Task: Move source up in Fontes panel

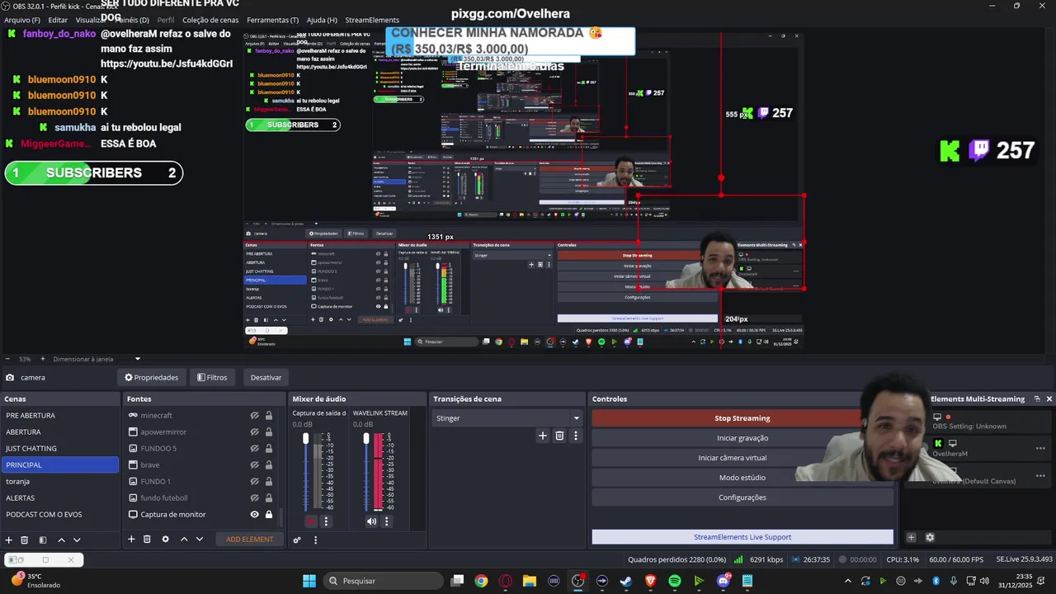Action: pyautogui.click(x=184, y=539)
